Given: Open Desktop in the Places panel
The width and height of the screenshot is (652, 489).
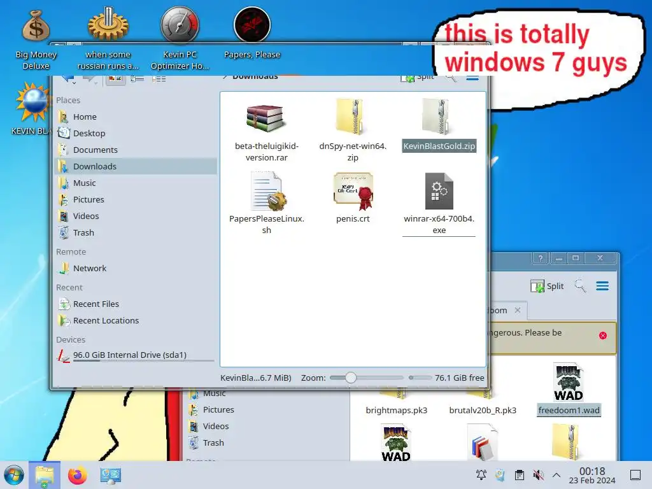Looking at the screenshot, I should pyautogui.click(x=136, y=134).
